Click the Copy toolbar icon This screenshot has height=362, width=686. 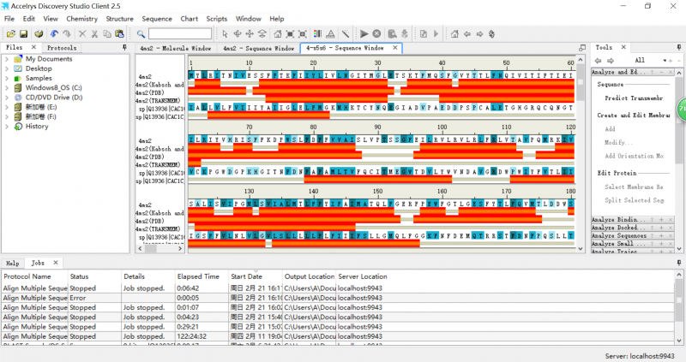coord(106,33)
